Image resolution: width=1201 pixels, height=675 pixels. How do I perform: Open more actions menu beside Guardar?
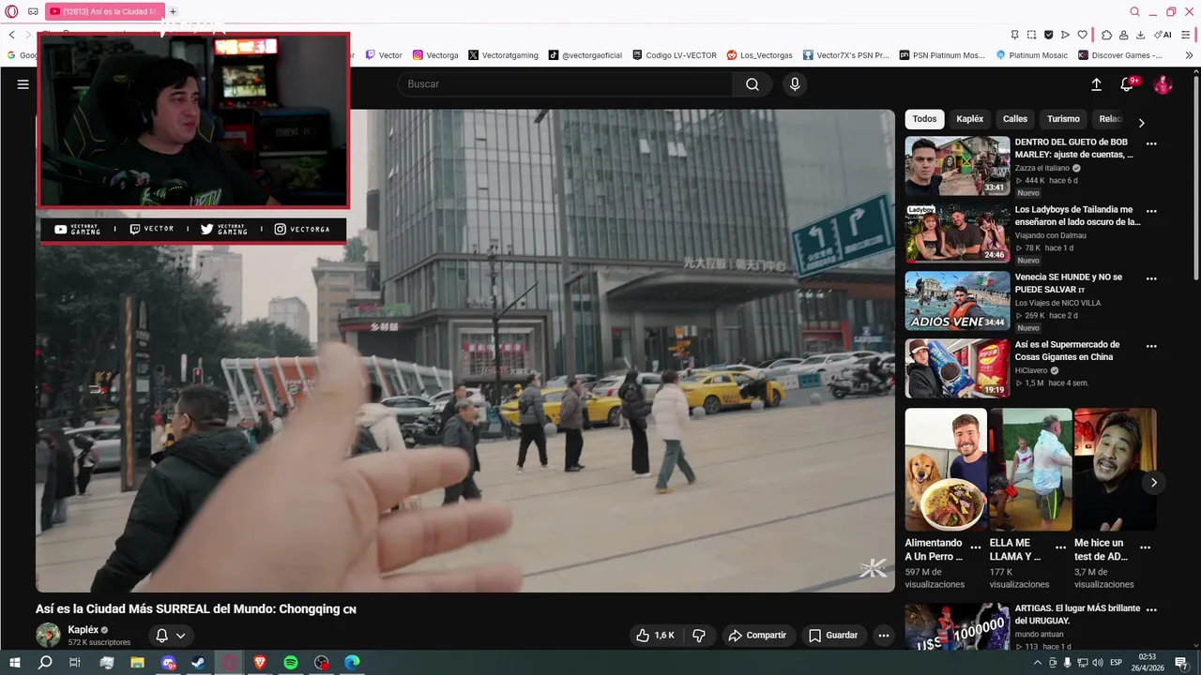click(x=883, y=635)
